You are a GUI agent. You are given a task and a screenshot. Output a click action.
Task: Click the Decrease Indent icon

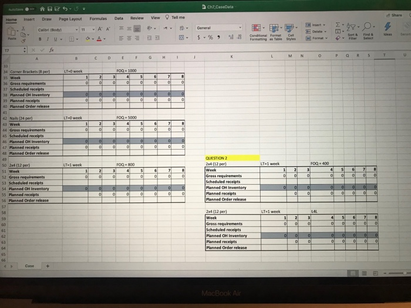click(149, 38)
